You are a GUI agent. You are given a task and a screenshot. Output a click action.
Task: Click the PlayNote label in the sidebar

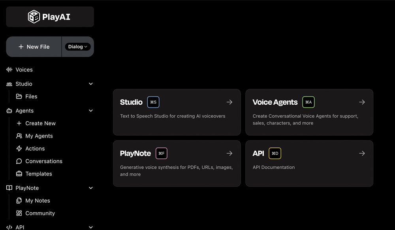[27, 188]
